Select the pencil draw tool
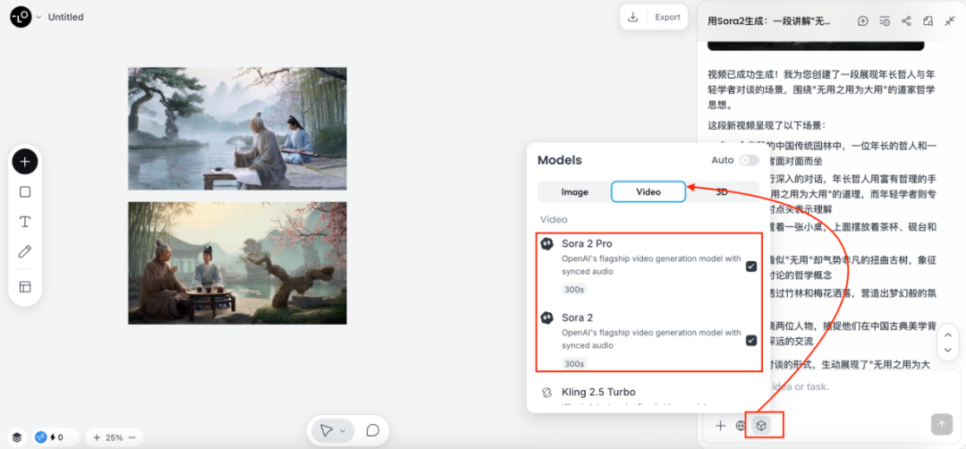Viewport: 966px width, 449px height. (25, 251)
